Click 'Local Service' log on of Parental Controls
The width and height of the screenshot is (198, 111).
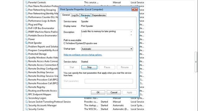(137, 2)
